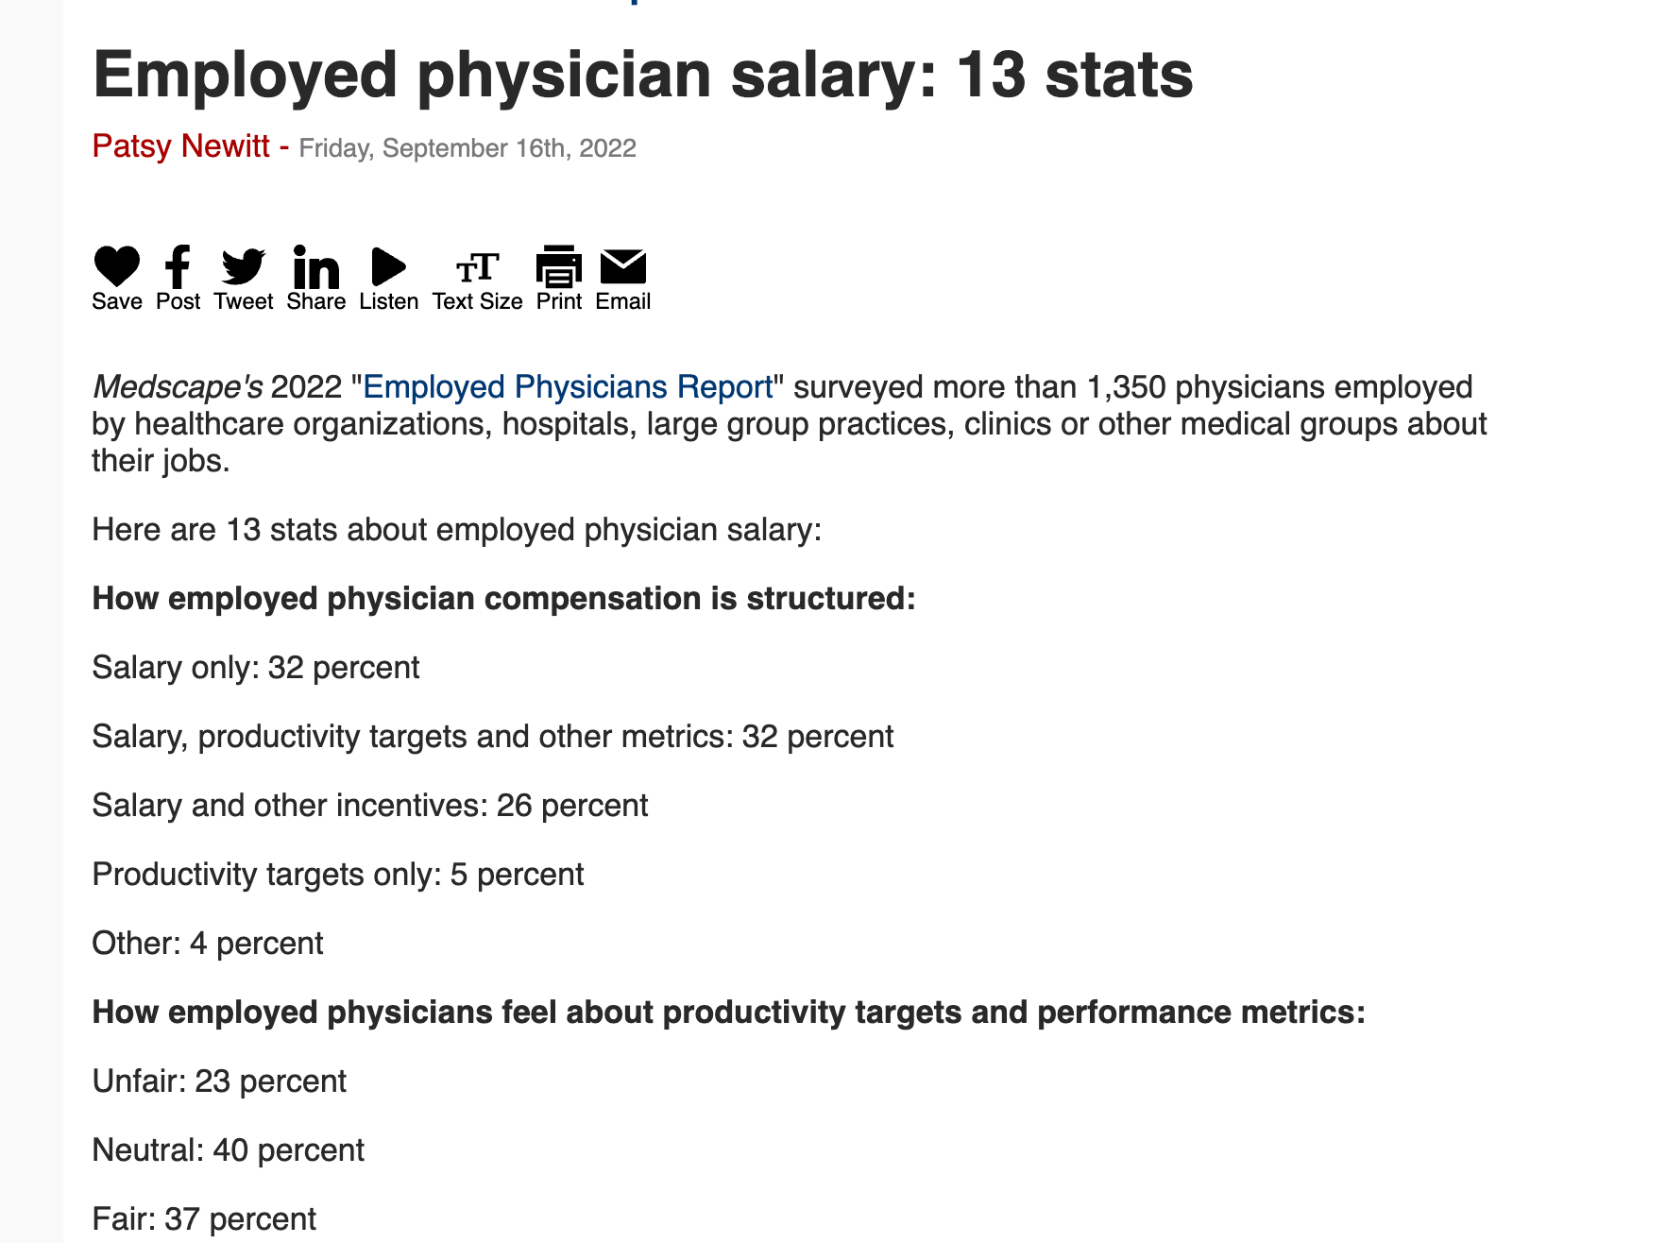The width and height of the screenshot is (1666, 1243).
Task: Click the headline 'Employed physician salary: 13 stats'
Action: [x=642, y=75]
